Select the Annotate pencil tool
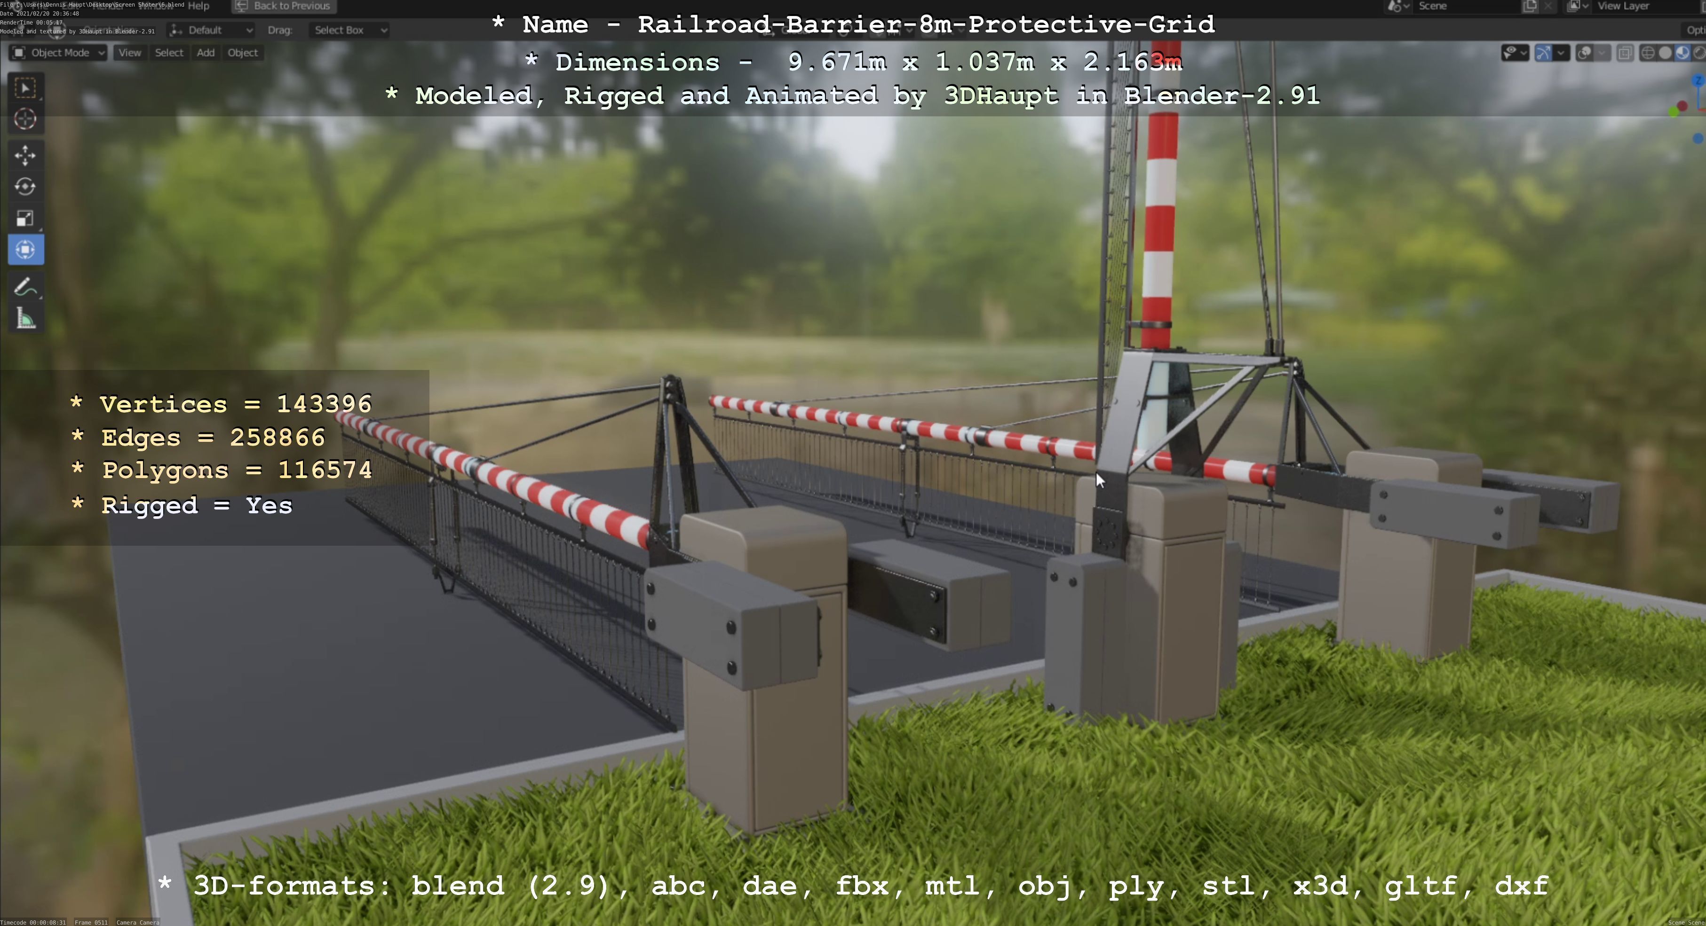Viewport: 1706px width, 926px height. click(26, 287)
